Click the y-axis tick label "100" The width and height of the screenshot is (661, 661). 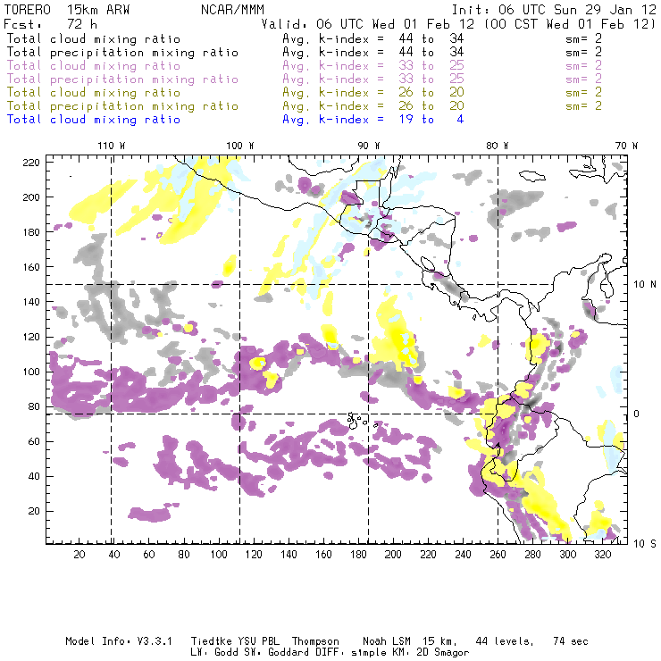pos(31,372)
